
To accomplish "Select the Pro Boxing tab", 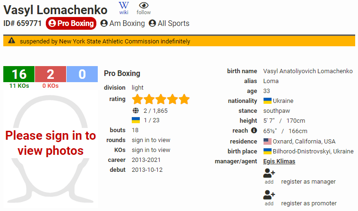I will tap(71, 23).
